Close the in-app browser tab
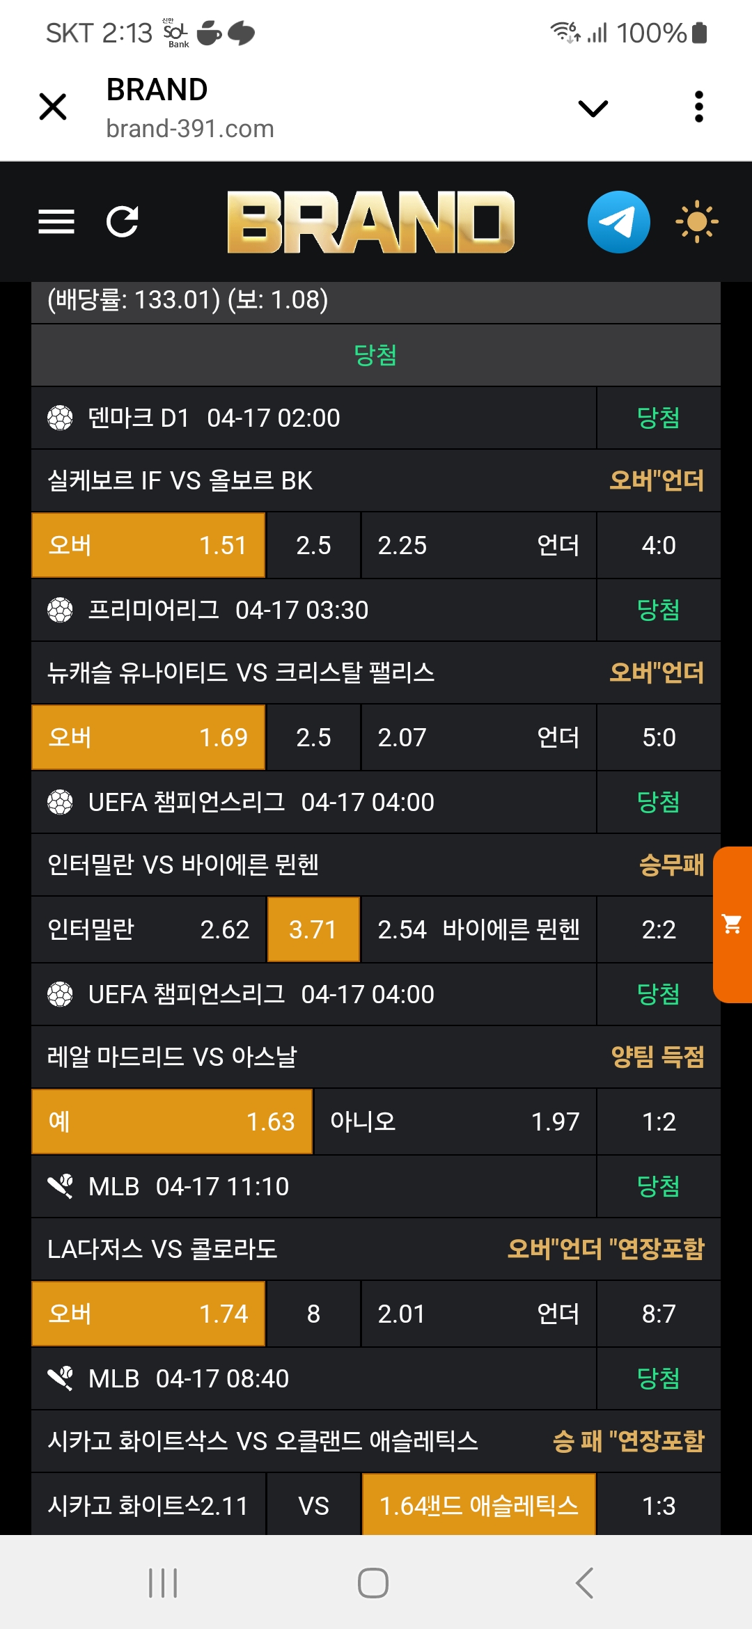This screenshot has height=1629, width=752. [x=53, y=107]
